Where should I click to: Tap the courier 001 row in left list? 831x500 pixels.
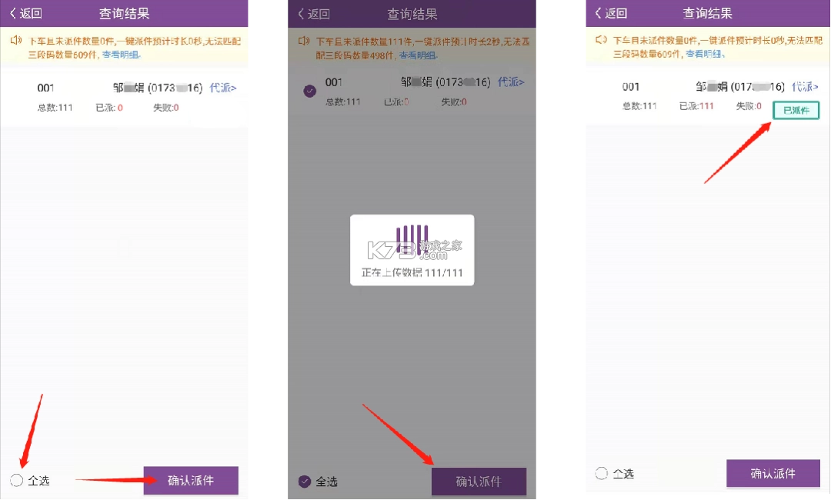[x=115, y=96]
